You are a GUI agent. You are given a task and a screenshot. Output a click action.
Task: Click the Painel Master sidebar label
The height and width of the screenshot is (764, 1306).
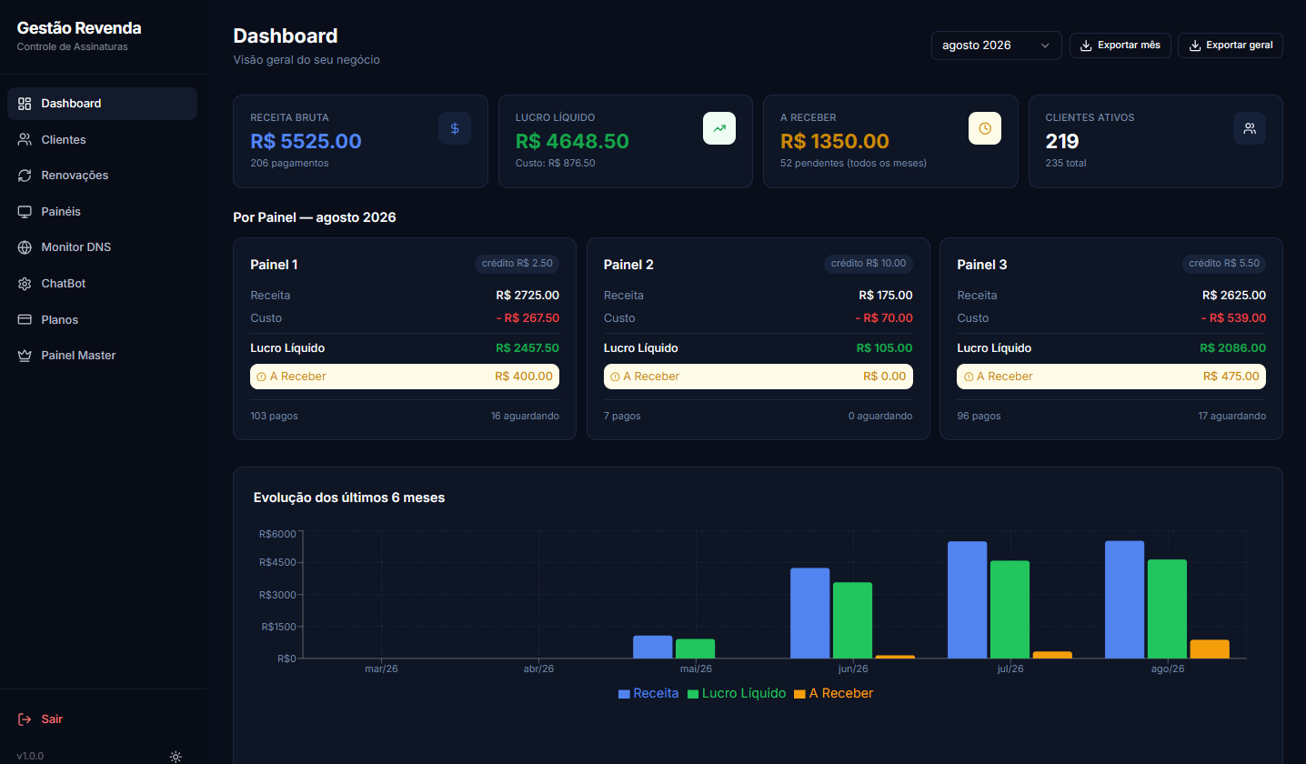click(78, 356)
